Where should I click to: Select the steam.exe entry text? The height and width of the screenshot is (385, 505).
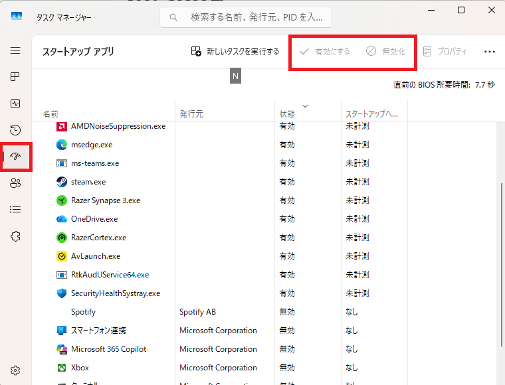point(88,182)
